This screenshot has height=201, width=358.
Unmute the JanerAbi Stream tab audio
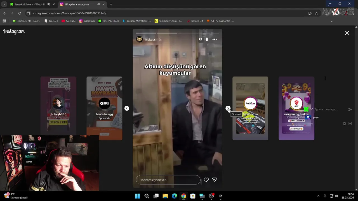tap(49, 4)
